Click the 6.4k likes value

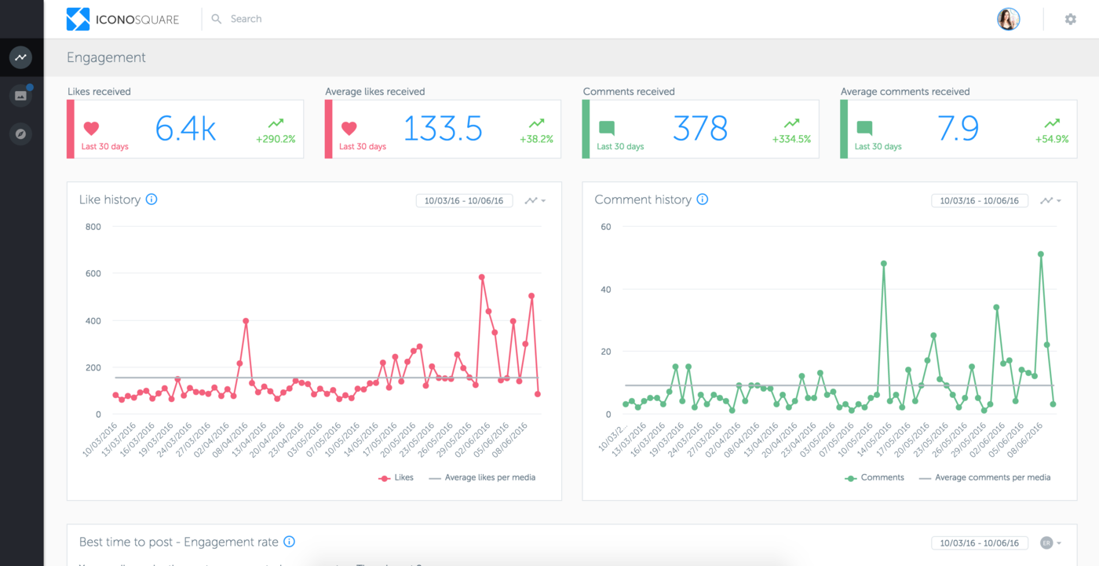click(185, 129)
